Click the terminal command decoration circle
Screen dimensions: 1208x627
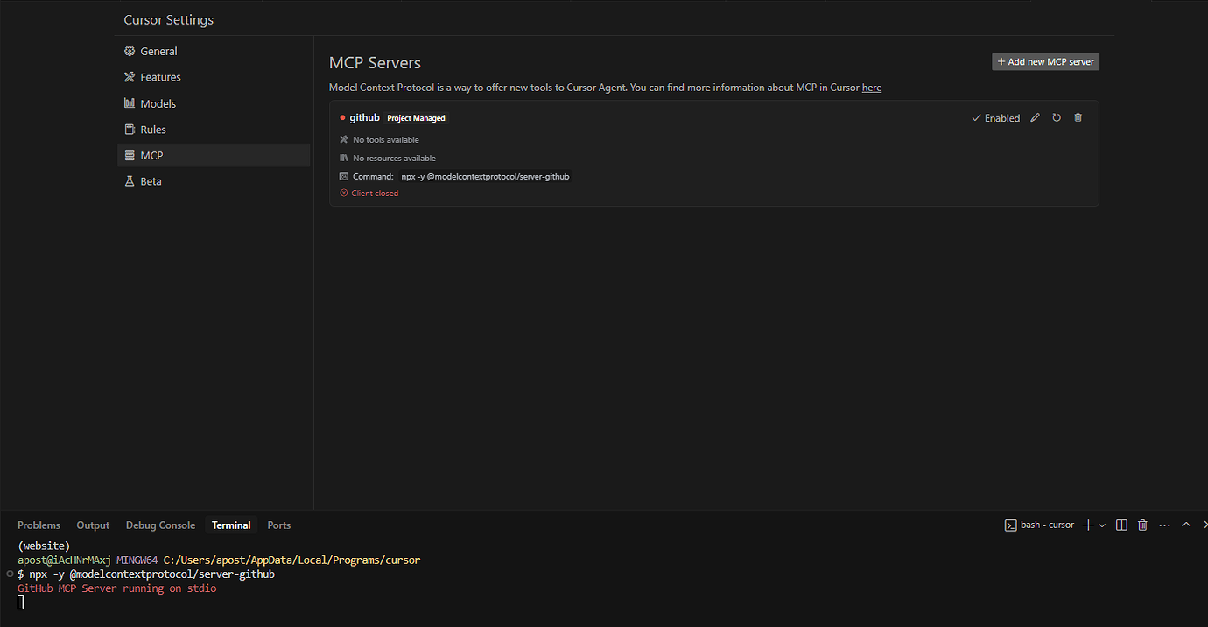(x=9, y=574)
